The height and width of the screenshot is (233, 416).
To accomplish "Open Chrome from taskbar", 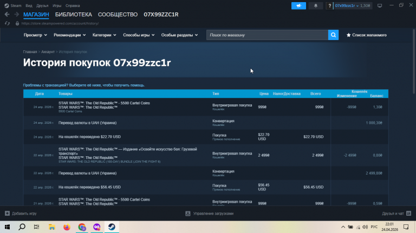I will point(82,227).
